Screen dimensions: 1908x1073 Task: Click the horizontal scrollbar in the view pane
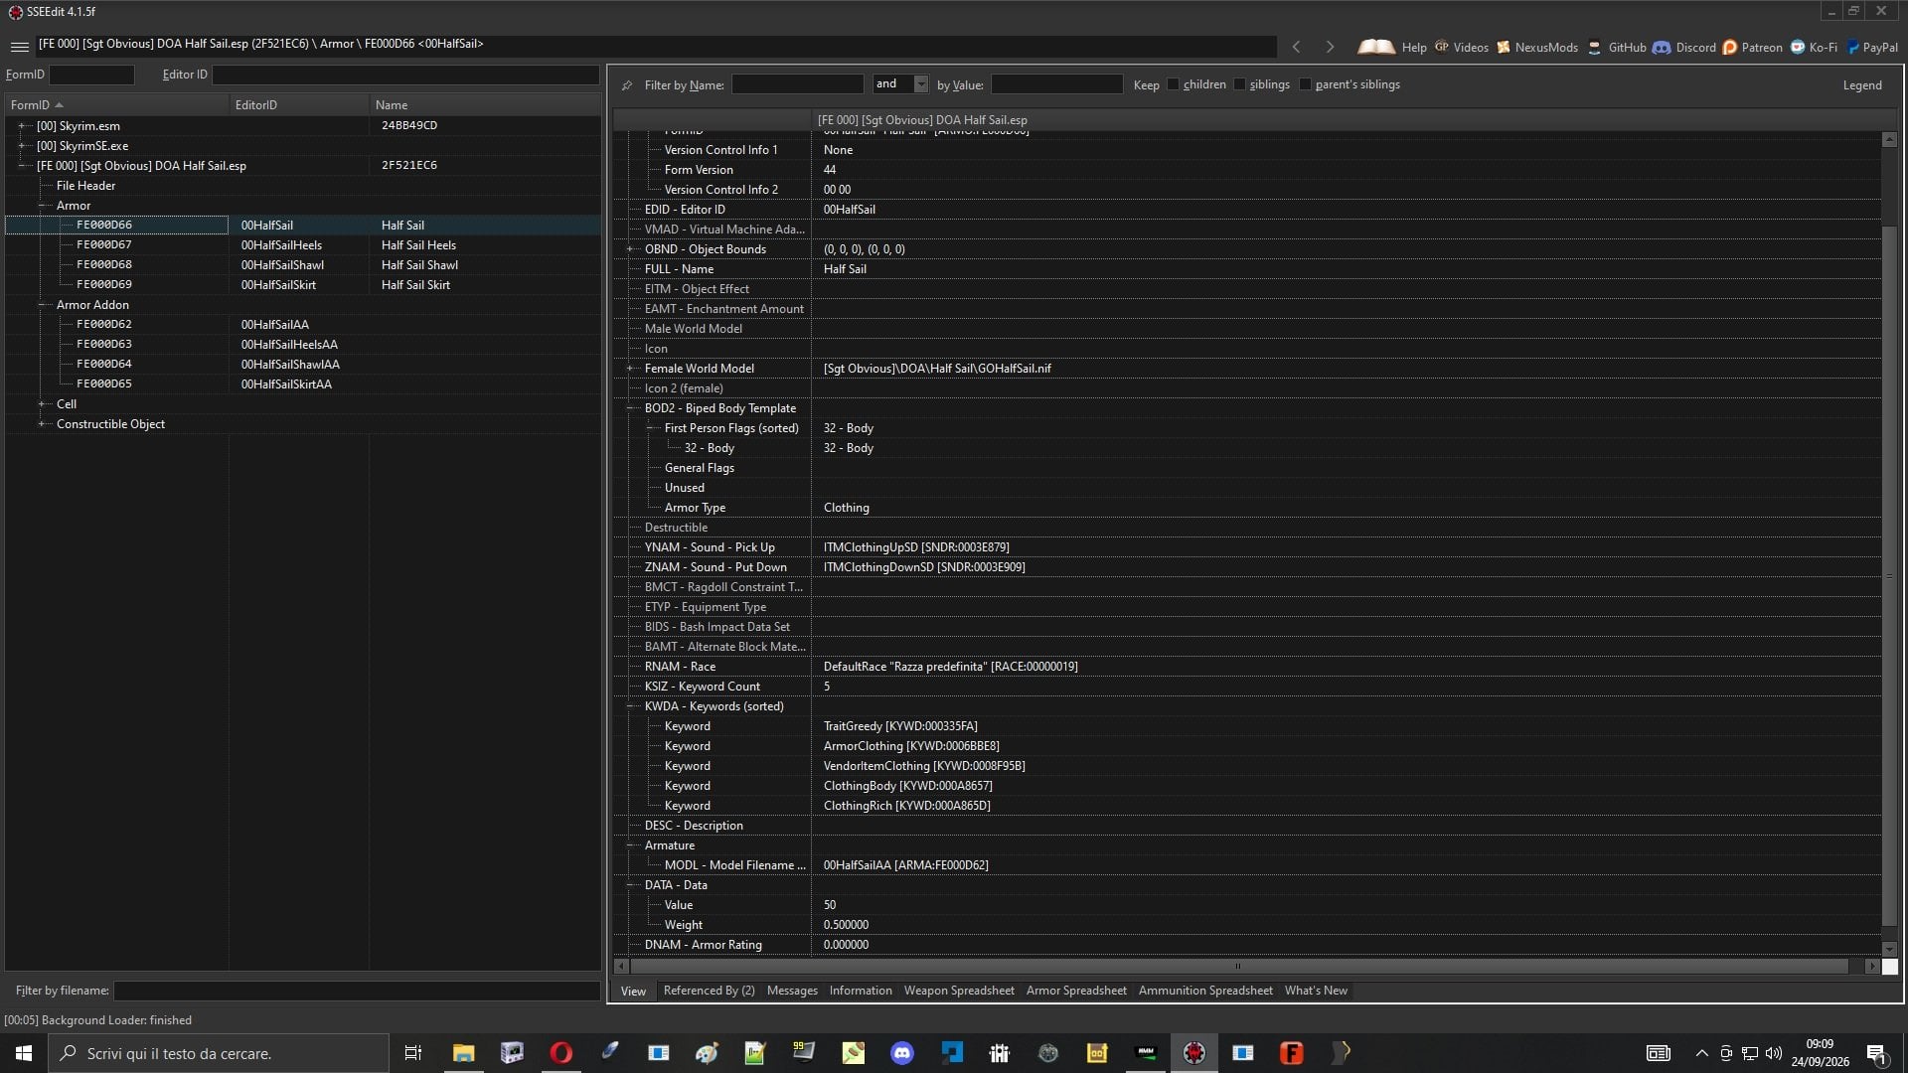pos(1238,966)
